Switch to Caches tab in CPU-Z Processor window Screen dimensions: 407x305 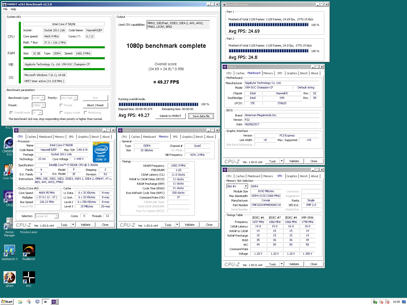pos(32,137)
